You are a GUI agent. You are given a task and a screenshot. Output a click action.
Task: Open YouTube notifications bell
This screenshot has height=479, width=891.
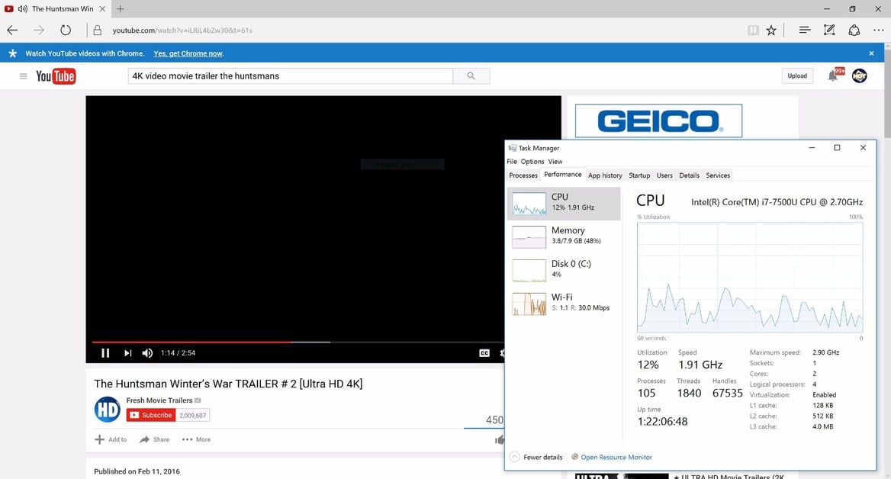coord(833,76)
